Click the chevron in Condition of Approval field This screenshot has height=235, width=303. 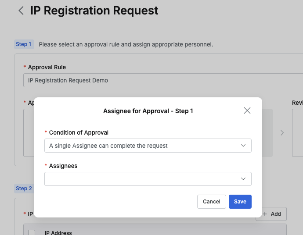[x=243, y=146]
